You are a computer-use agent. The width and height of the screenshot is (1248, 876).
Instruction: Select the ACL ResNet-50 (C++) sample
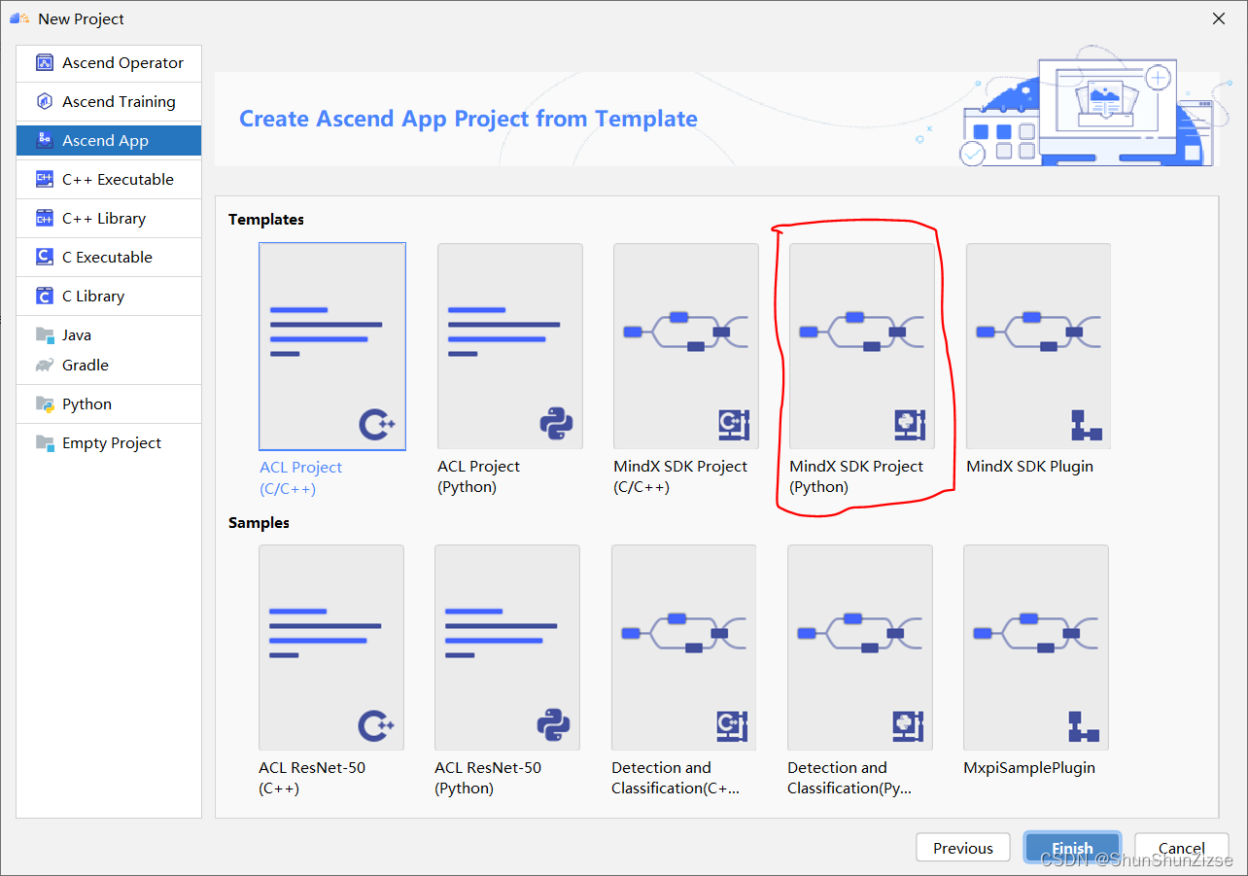(331, 648)
